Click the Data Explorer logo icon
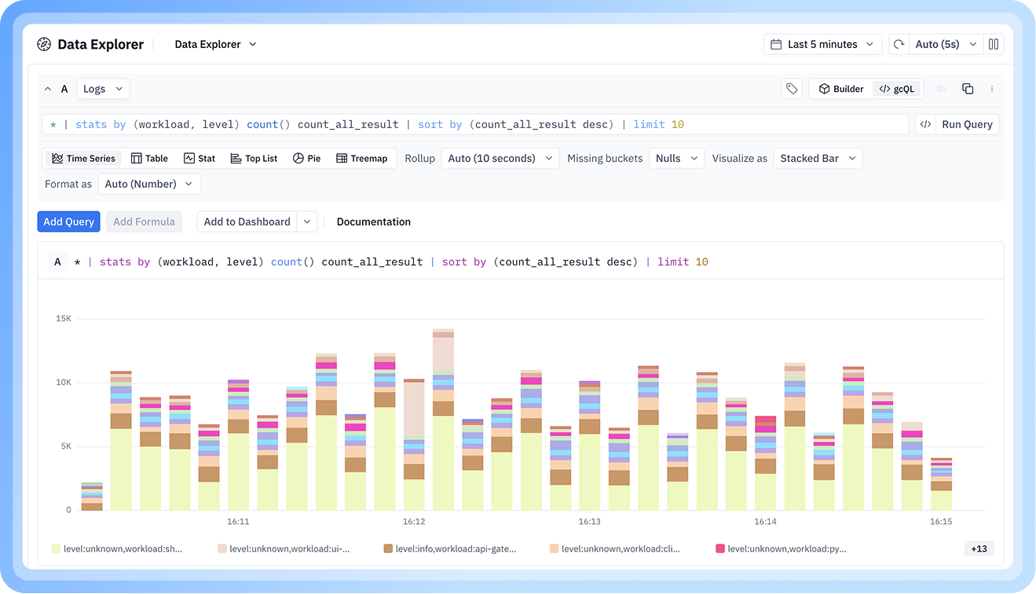This screenshot has width=1036, height=594. click(44, 44)
